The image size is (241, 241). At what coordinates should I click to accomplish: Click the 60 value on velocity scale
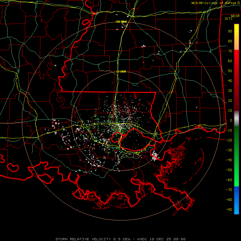pyautogui.click(x=230, y=61)
